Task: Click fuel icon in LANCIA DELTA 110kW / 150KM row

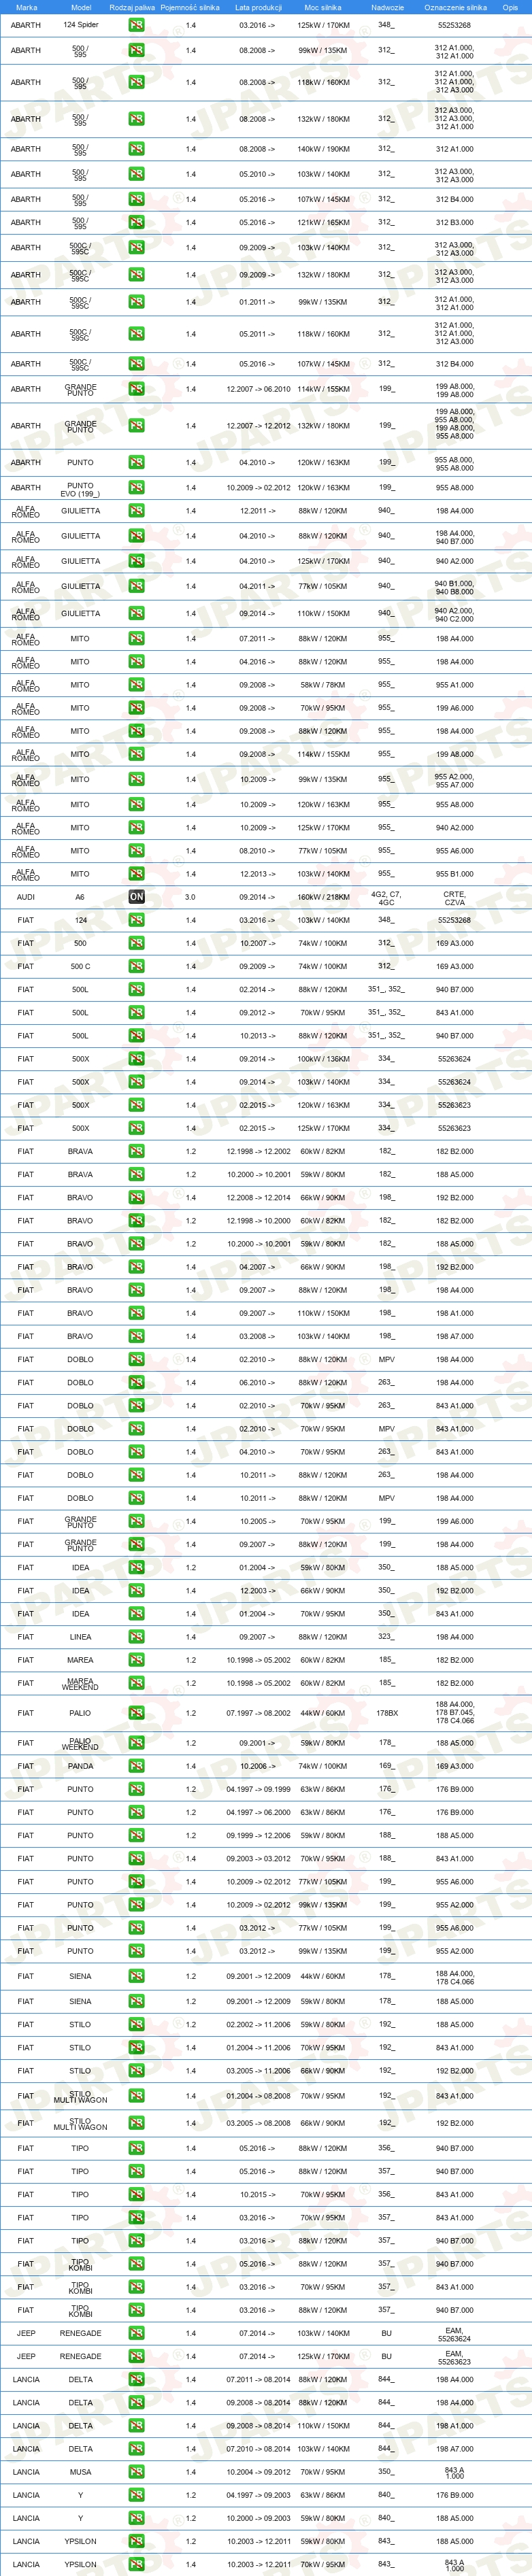Action: [x=136, y=2426]
